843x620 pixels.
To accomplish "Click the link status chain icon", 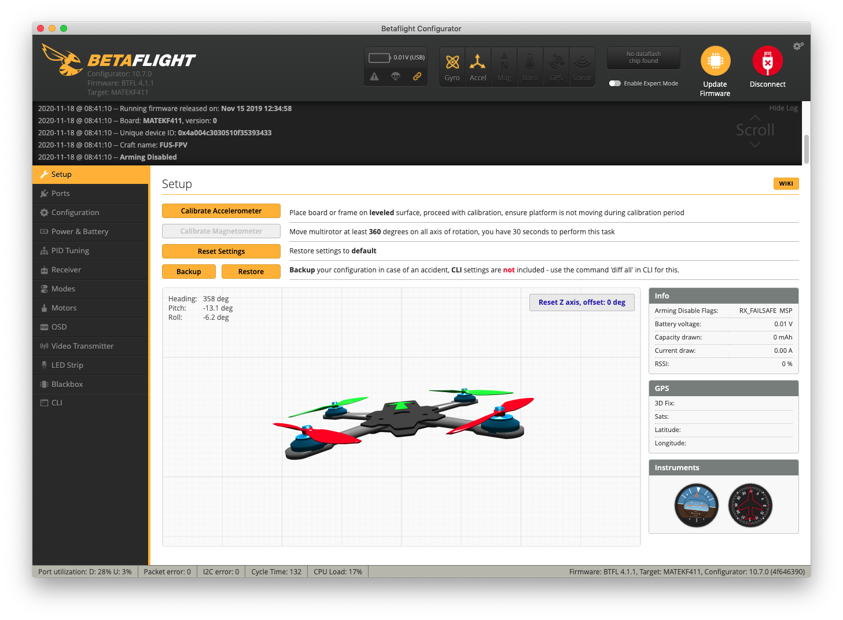I will point(417,76).
